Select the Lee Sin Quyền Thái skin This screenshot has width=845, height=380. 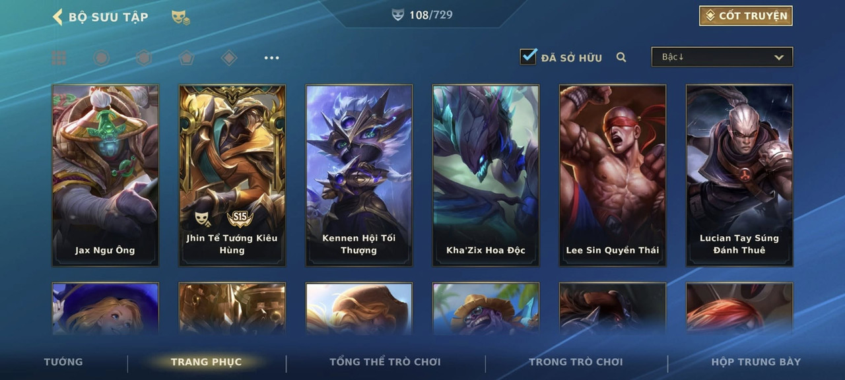(x=613, y=175)
